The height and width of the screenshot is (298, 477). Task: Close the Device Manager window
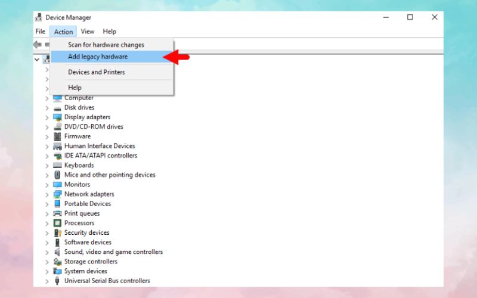(x=435, y=17)
